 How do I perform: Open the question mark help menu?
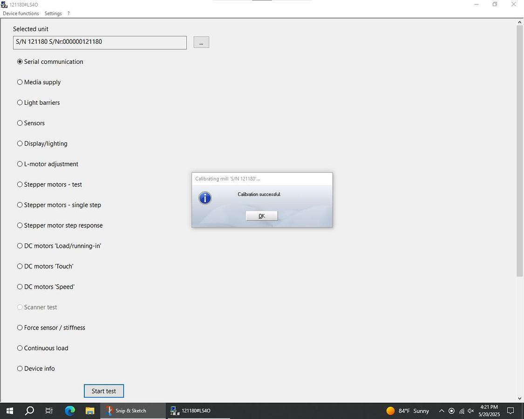tap(68, 14)
